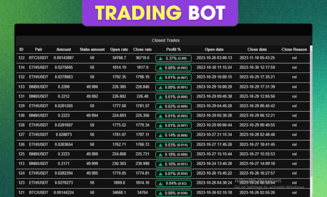This screenshot has height=197, width=327.
Task: Select the Closed Trades table title
Action: 165,40
